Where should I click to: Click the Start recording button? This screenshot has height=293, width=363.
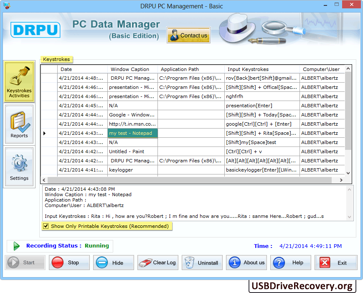[25, 263]
